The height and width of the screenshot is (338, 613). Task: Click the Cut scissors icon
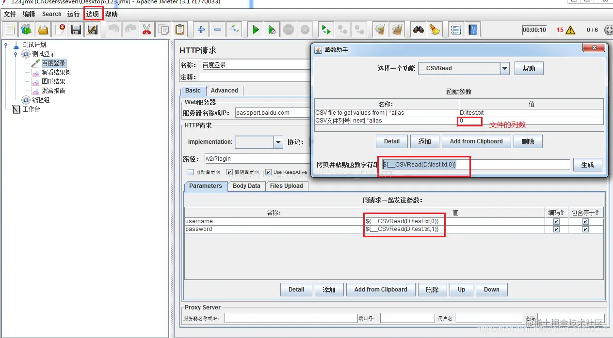(146, 30)
